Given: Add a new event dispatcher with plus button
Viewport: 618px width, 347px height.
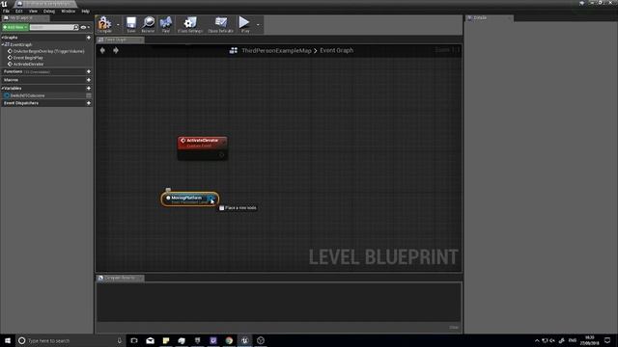Looking at the screenshot, I should 89,103.
